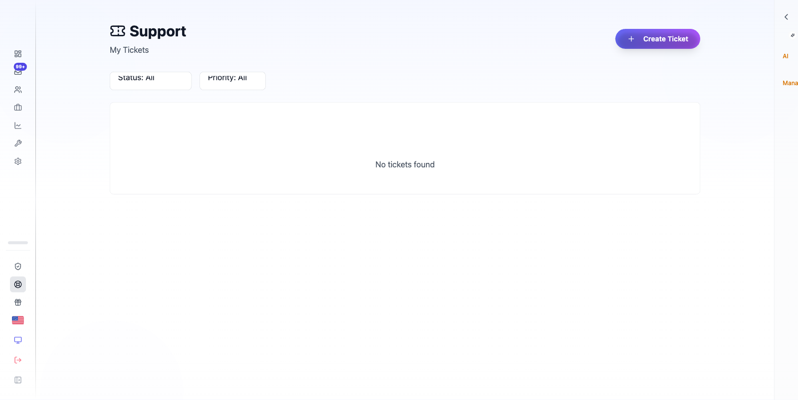
Task: Open the shield check sidebar icon
Action: (18, 267)
